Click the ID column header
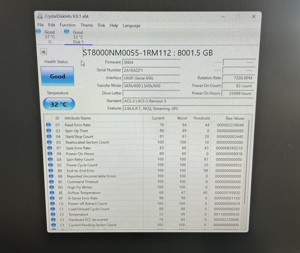300x253 pixels. [57, 118]
